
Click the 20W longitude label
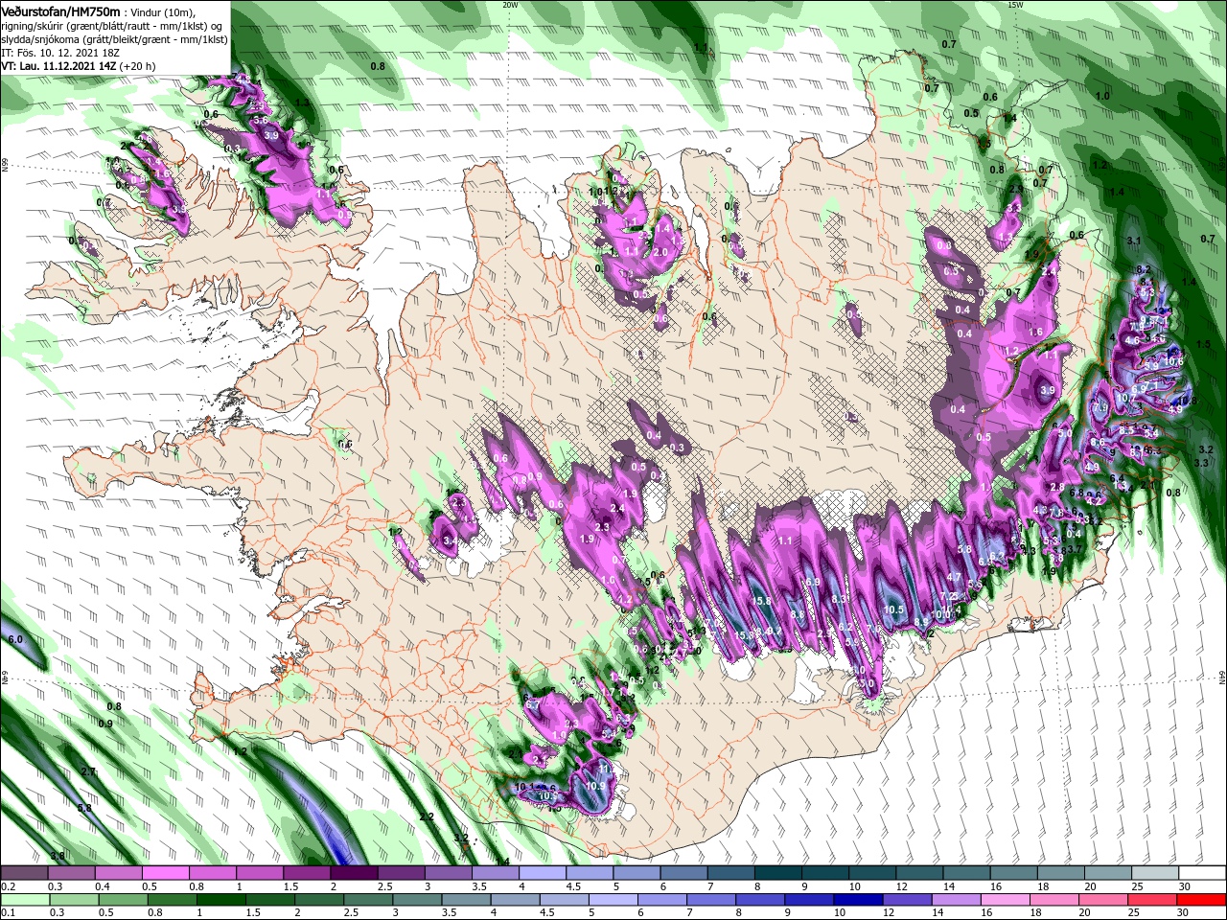click(x=509, y=5)
